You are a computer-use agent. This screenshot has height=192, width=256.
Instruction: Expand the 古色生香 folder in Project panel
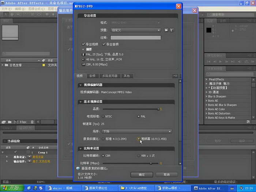pyautogui.click(x=3, y=65)
